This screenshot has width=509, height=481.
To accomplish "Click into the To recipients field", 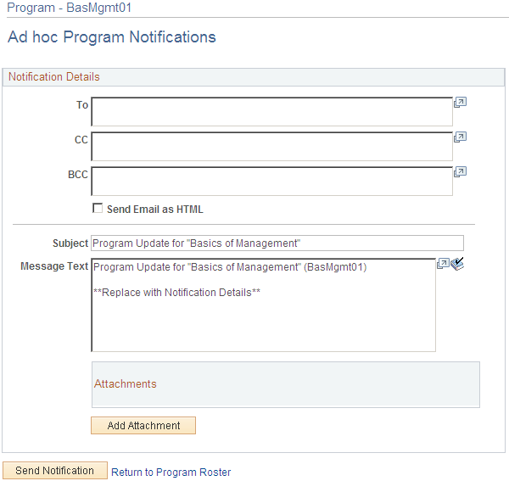I will pyautogui.click(x=271, y=111).
